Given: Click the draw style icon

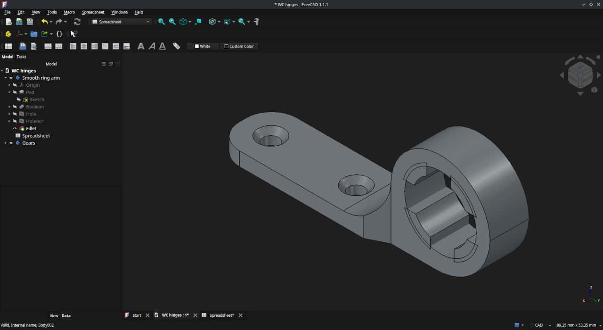Looking at the screenshot, I should click(212, 22).
